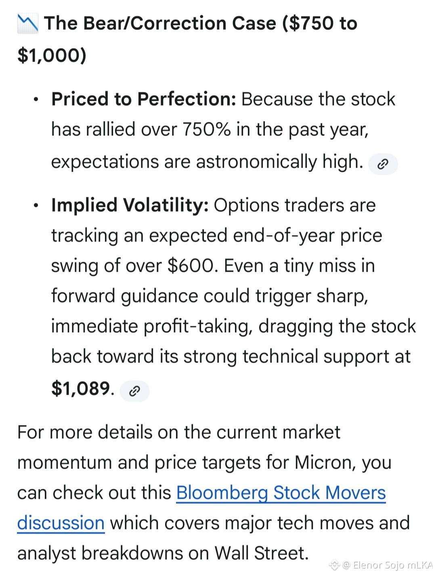This screenshot has width=436, height=575.
Task: Click the bold 'Implied Volatility:' label
Action: (130, 205)
